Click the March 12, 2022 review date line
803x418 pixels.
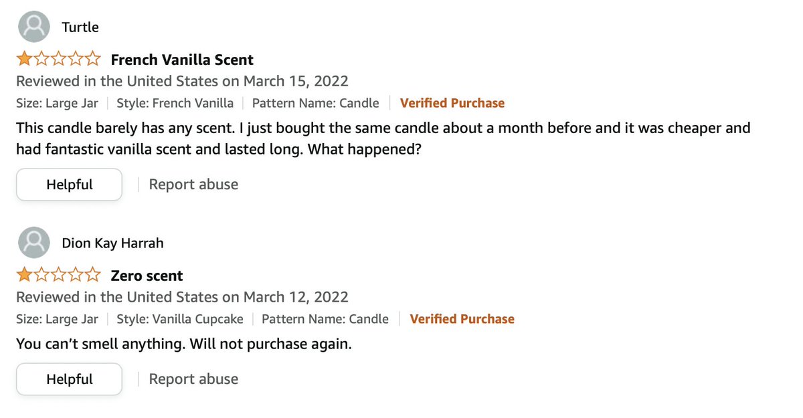(182, 297)
